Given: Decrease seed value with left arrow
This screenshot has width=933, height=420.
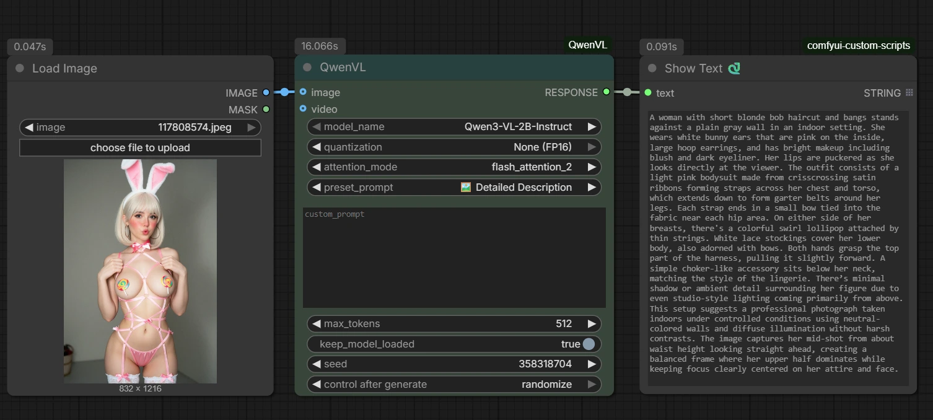Looking at the screenshot, I should (317, 364).
